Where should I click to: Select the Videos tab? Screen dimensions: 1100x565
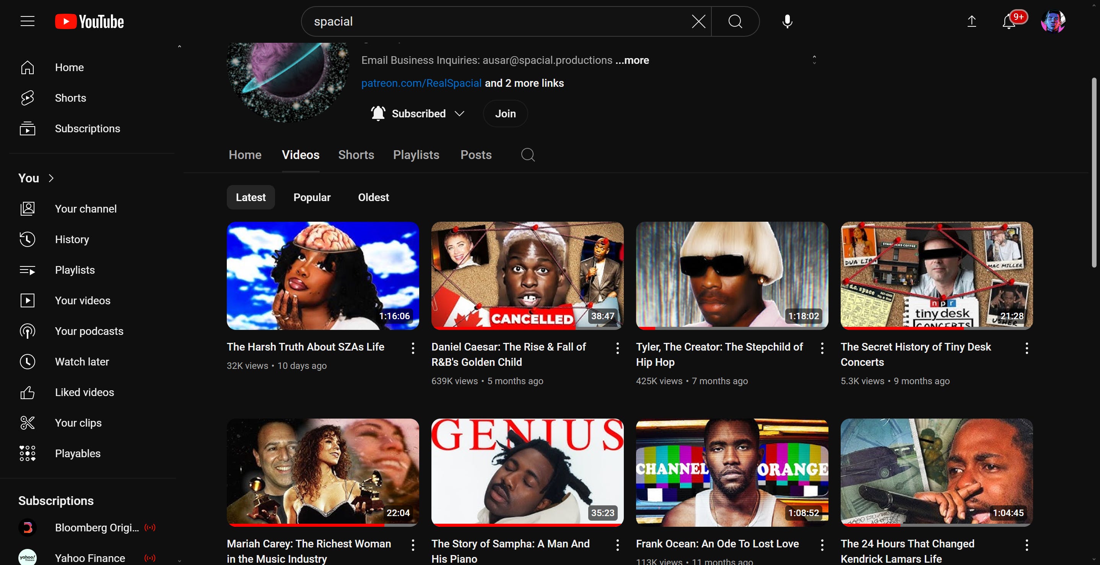tap(301, 155)
